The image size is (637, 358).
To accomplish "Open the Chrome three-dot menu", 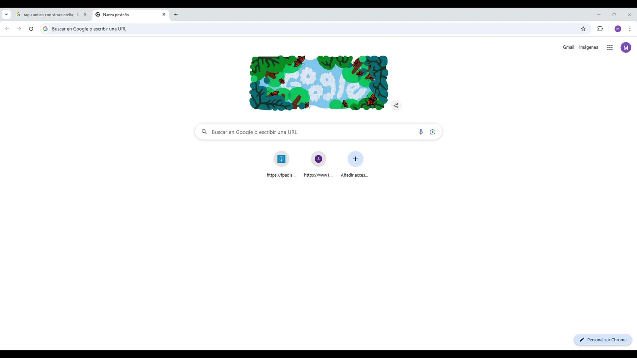I will (630, 29).
